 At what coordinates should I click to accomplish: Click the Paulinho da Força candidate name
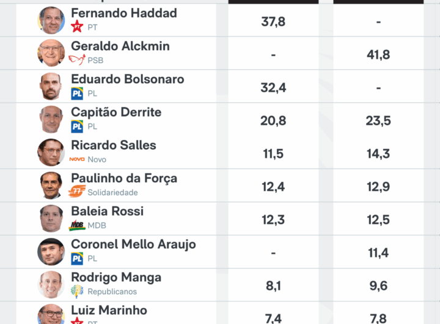pyautogui.click(x=124, y=179)
